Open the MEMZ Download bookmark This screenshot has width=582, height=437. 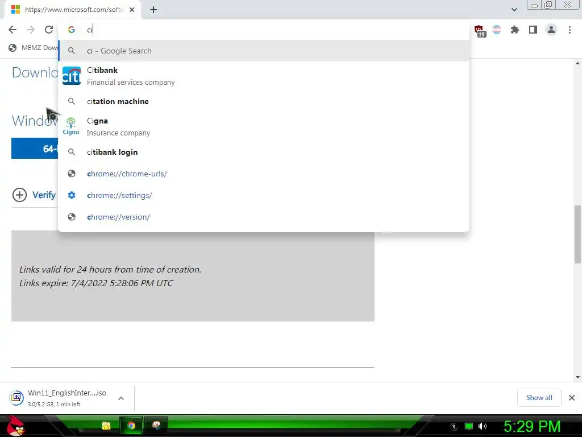pos(34,48)
